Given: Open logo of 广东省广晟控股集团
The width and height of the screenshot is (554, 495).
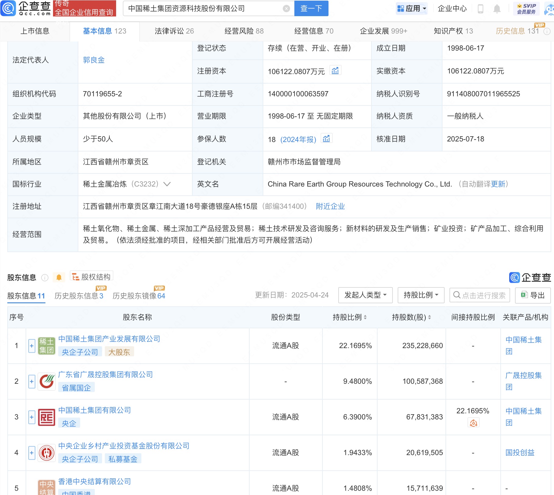Looking at the screenshot, I should (47, 381).
